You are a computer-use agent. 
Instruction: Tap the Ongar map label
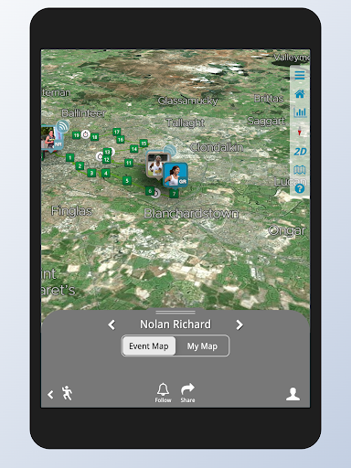pos(287,230)
